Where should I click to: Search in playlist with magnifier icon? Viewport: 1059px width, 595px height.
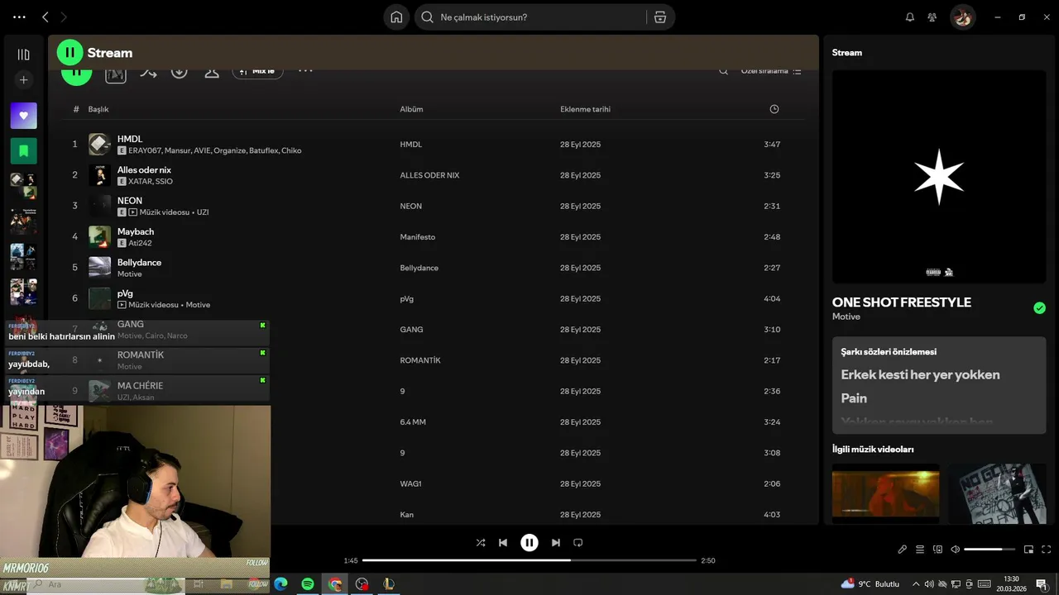(723, 71)
